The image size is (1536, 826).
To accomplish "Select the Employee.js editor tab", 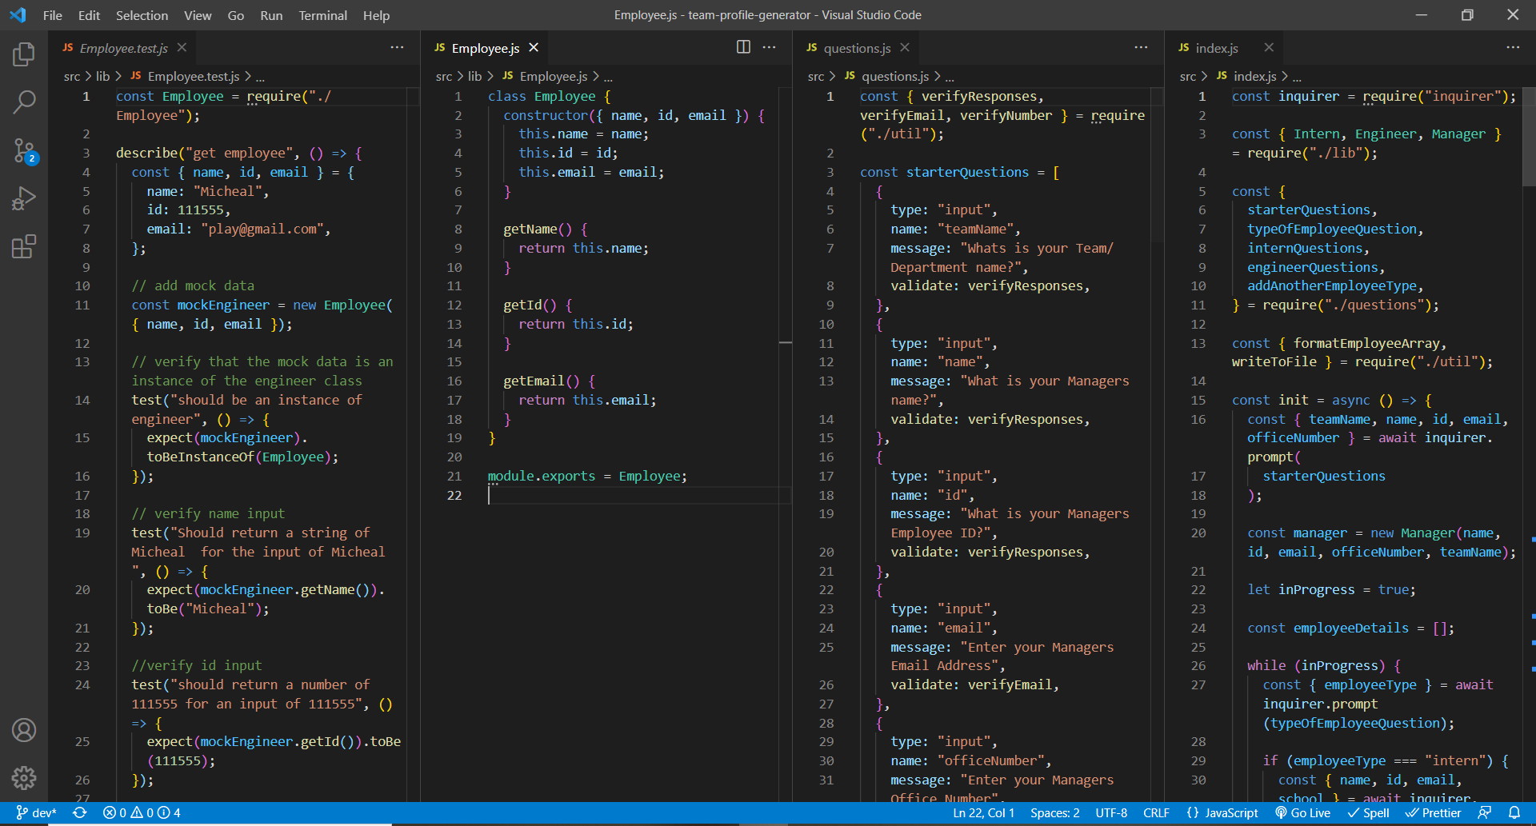I will [x=485, y=48].
